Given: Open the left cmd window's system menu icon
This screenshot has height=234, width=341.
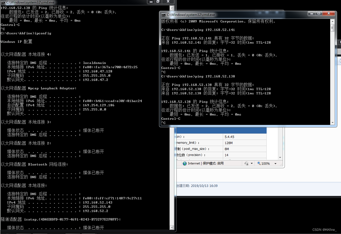Looking at the screenshot, I should click(x=3, y=2).
